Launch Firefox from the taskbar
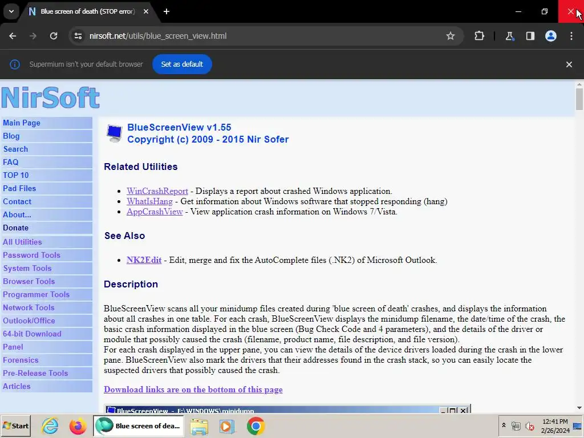 (78, 425)
